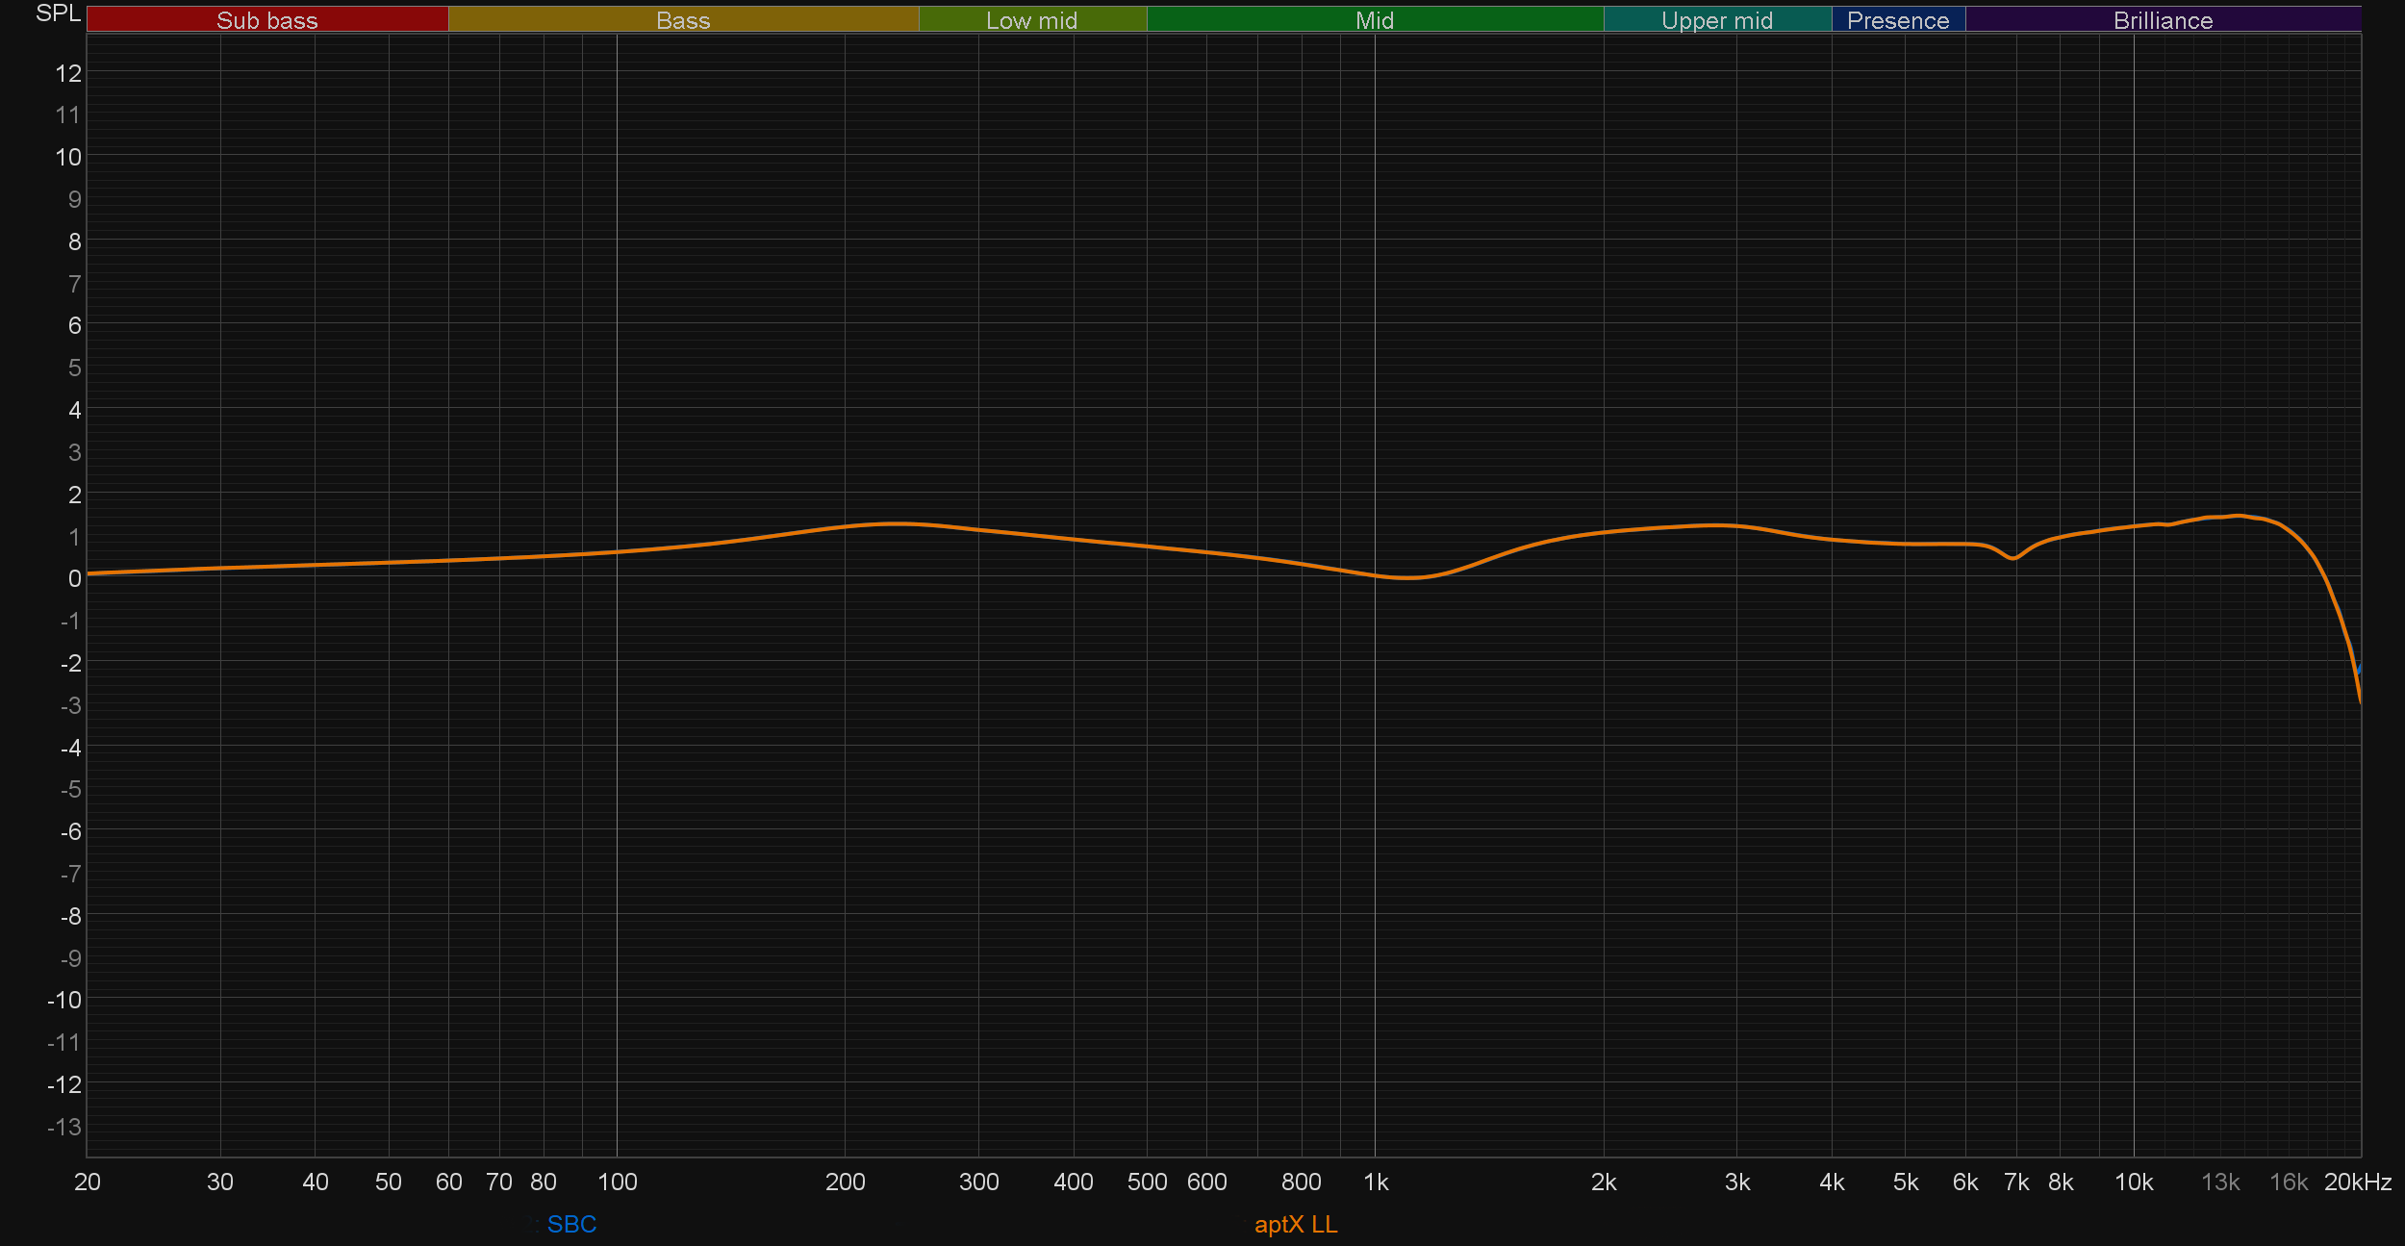Click the blue SBC curve tip at 20kHz

click(x=2359, y=667)
